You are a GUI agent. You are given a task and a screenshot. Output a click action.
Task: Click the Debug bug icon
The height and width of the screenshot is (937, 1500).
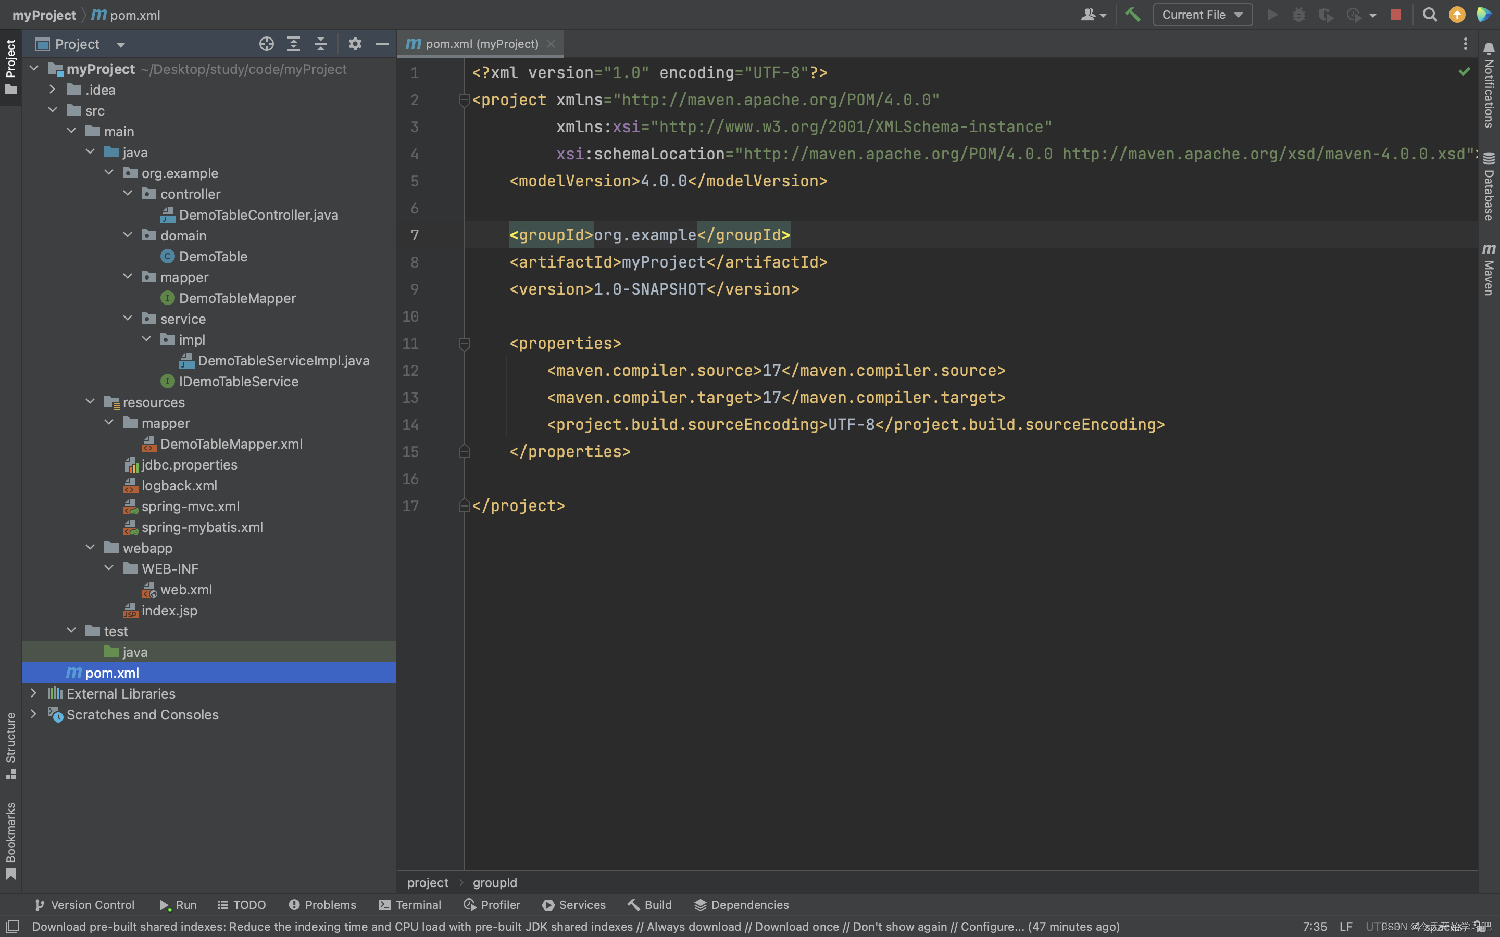1298,14
